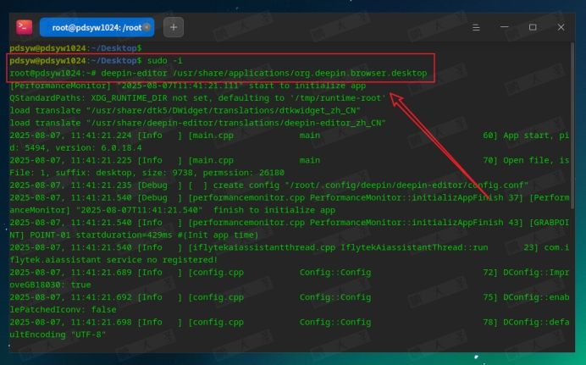Image resolution: width=586 pixels, height=365 pixels.
Task: Click 'lePatchedIconv: false' text
Action: [x=63, y=309]
